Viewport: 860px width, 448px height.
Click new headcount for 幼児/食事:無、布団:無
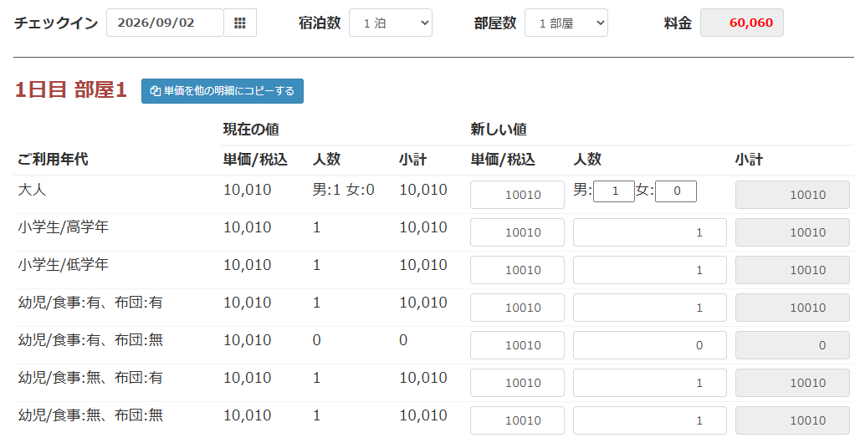[x=650, y=420]
